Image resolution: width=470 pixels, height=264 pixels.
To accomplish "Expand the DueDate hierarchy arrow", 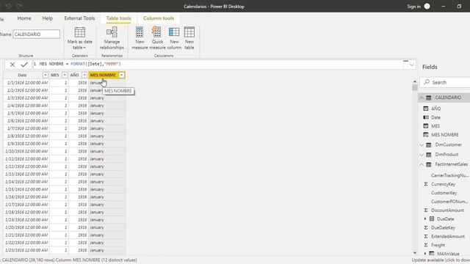I will [425, 219].
